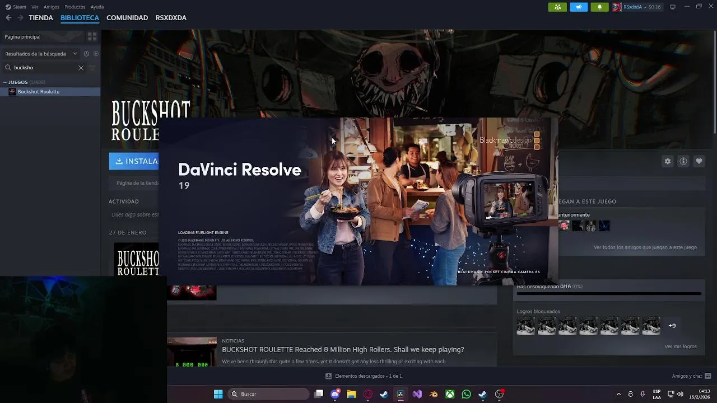Viewport: 717px width, 403px height.
Task: Switch to the BIBLIOTECA tab
Action: [80, 18]
